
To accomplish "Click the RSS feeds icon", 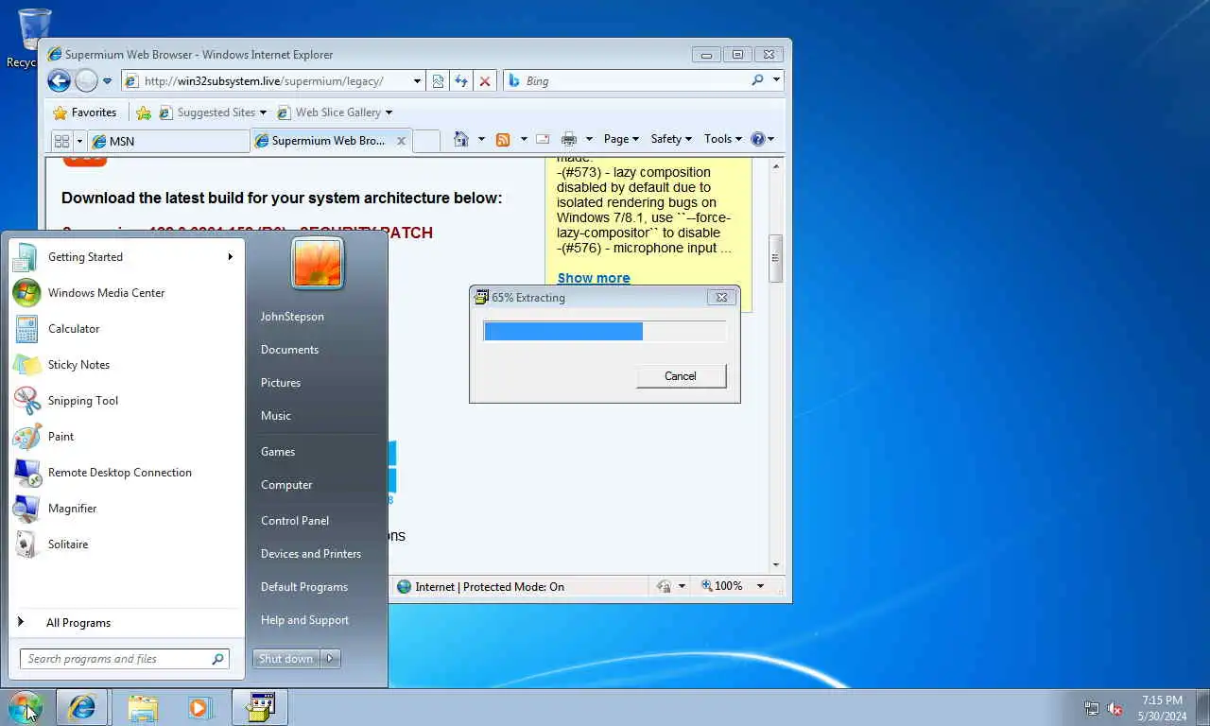I will (x=503, y=139).
